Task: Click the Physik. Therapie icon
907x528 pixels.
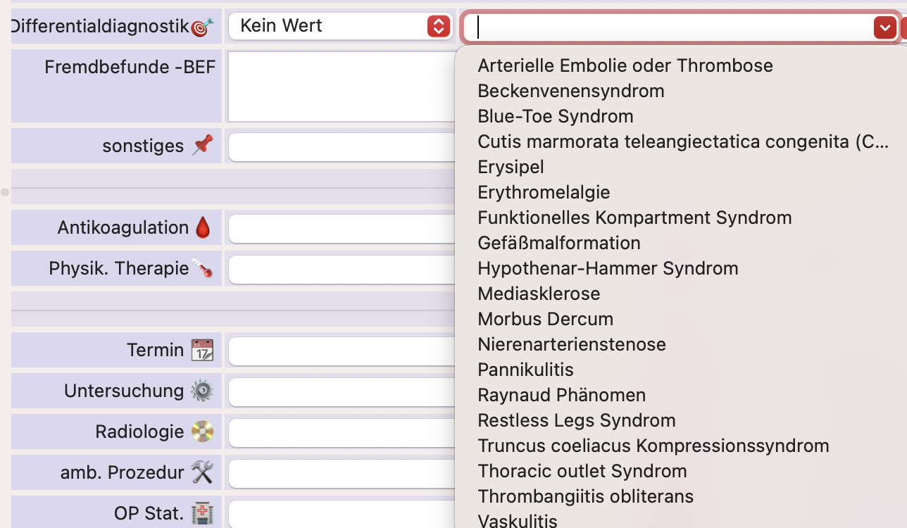Action: point(203,268)
